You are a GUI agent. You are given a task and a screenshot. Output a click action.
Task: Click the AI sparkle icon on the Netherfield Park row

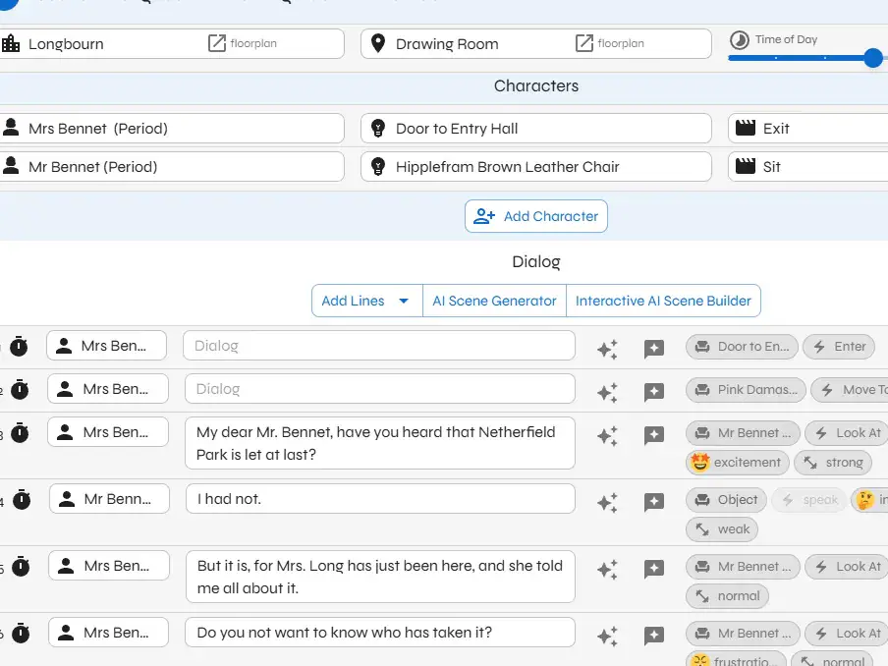click(607, 435)
